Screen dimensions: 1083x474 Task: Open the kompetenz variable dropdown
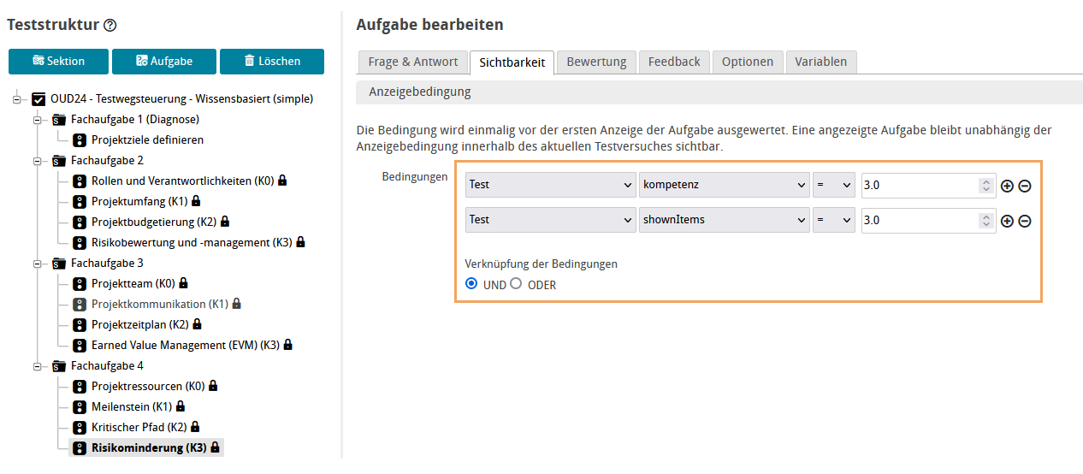pos(724,185)
